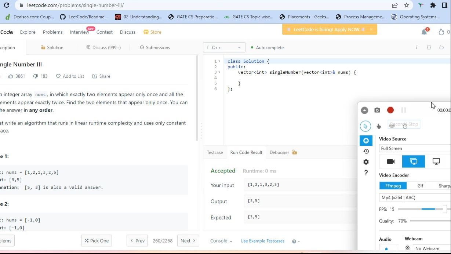Bookmark this page with the star icon

407,5
